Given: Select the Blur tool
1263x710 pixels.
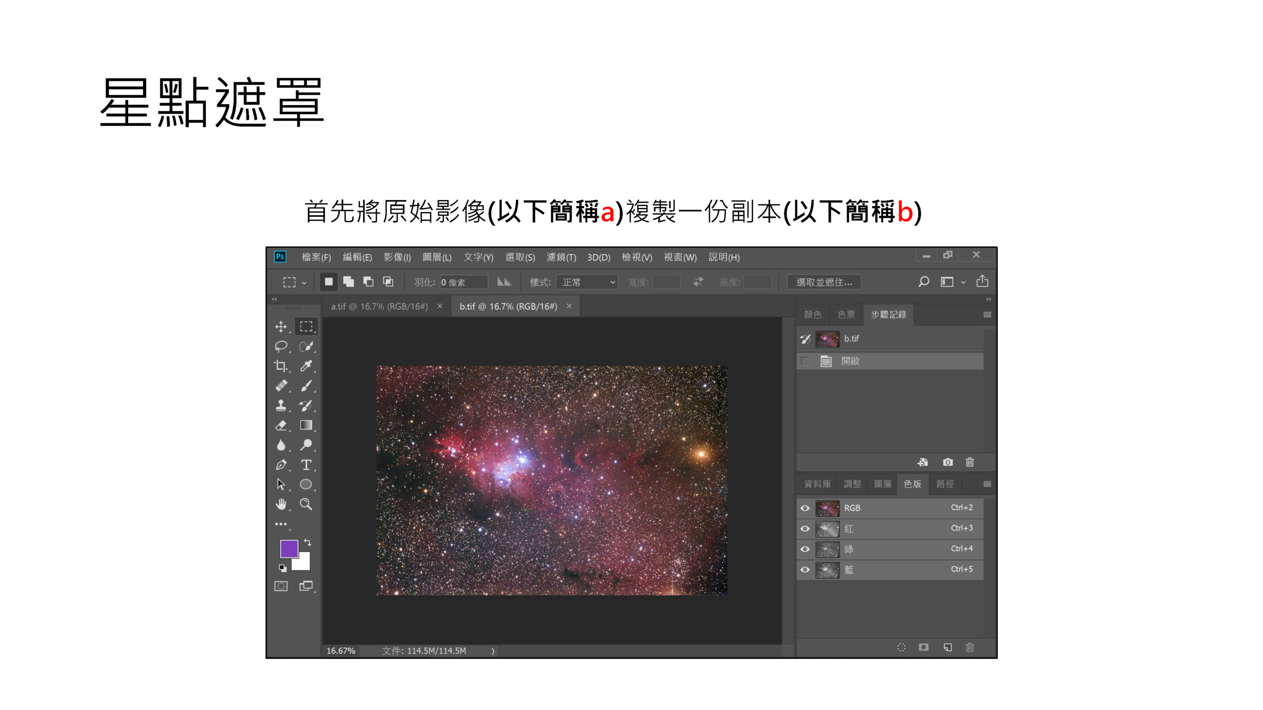Looking at the screenshot, I should (x=281, y=445).
